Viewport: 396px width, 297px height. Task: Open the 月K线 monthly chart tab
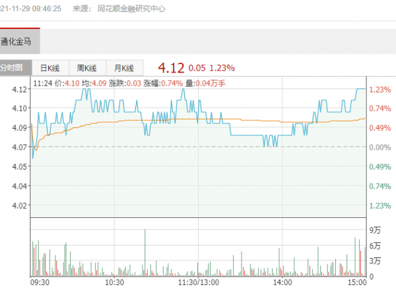tap(123, 68)
